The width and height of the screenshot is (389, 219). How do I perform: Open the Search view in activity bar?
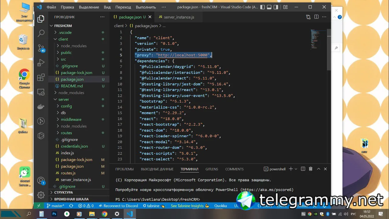(x=41, y=33)
